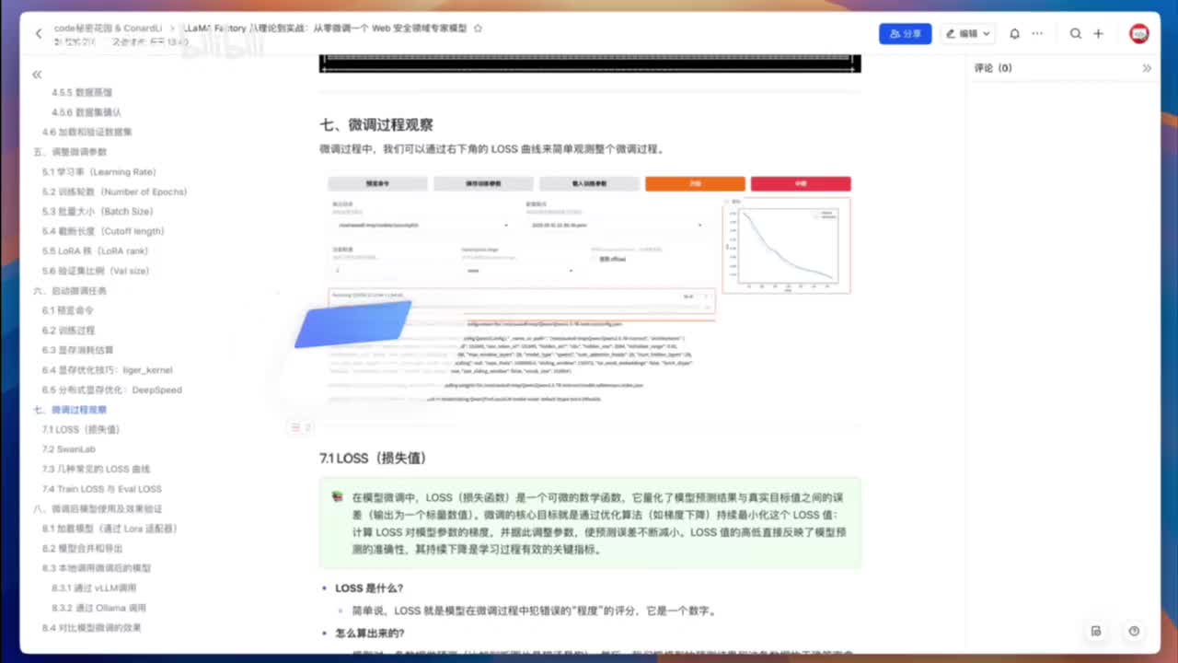Jump to 4.5.6 数据集确认 in outline
Image resolution: width=1178 pixels, height=663 pixels.
[x=87, y=112]
